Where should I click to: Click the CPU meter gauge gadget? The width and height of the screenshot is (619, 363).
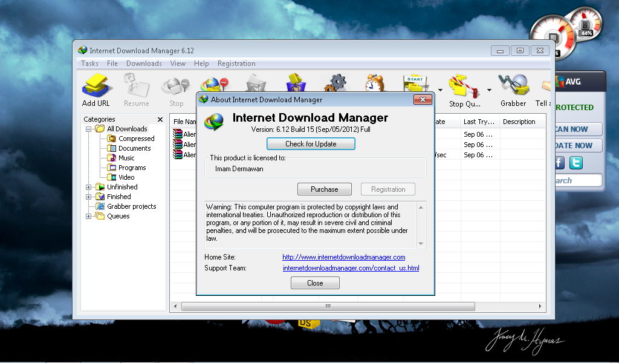[553, 36]
